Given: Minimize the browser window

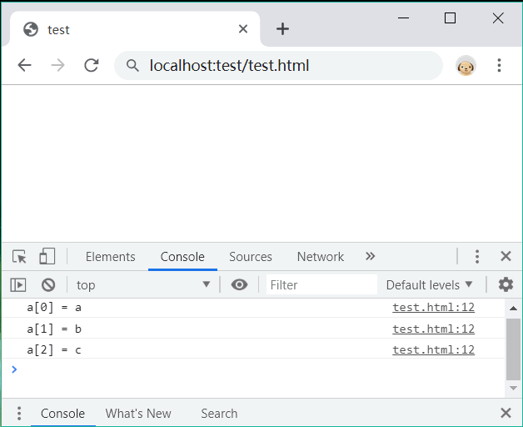Looking at the screenshot, I should point(403,18).
